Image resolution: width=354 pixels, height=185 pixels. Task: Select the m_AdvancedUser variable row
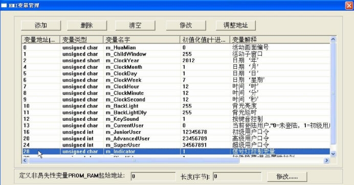pos(176,139)
